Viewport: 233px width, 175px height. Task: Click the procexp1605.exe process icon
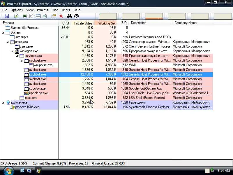click(x=13, y=107)
